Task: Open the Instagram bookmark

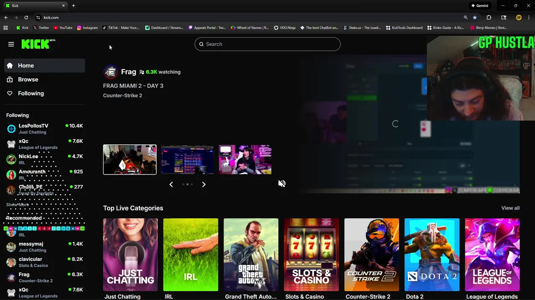Action: (x=87, y=28)
